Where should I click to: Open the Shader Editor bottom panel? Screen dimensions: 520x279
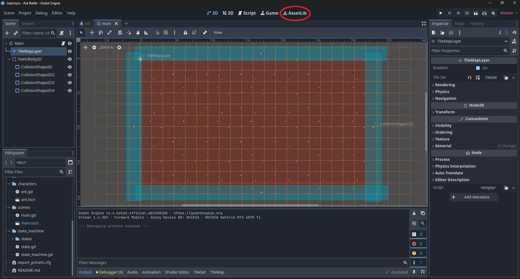177,272
